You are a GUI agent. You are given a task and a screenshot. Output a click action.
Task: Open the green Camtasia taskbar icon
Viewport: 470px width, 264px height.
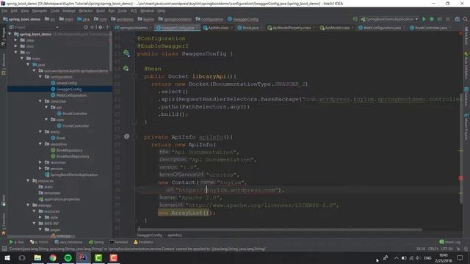click(x=98, y=257)
